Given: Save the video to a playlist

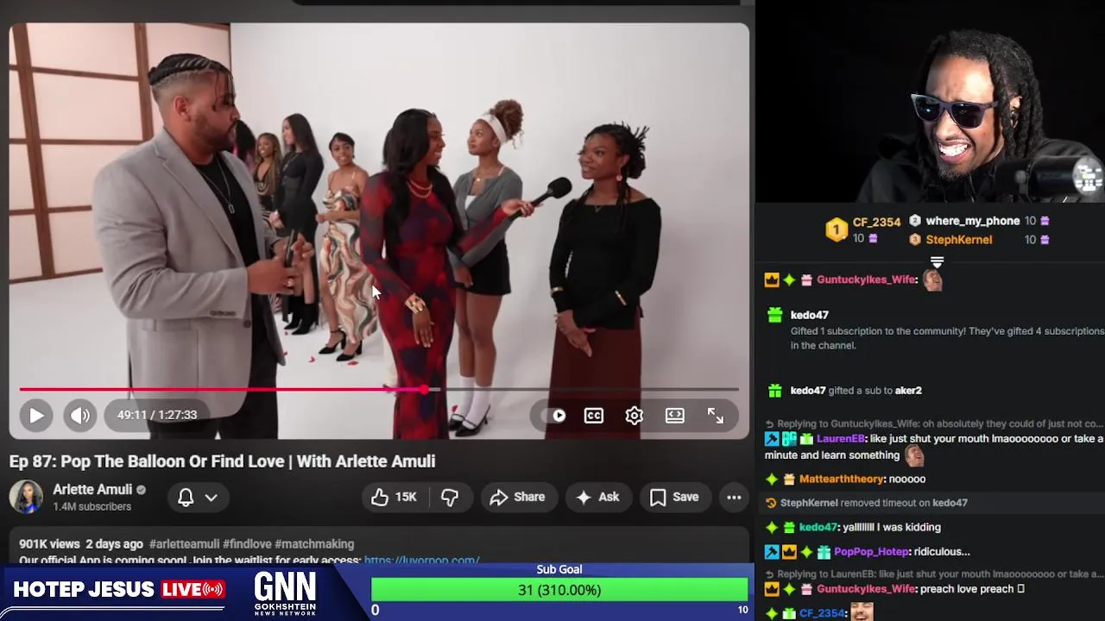Looking at the screenshot, I should [x=674, y=497].
